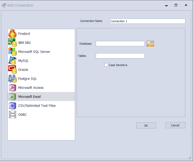
Task: Click into the Database path field
Action: 120,44
